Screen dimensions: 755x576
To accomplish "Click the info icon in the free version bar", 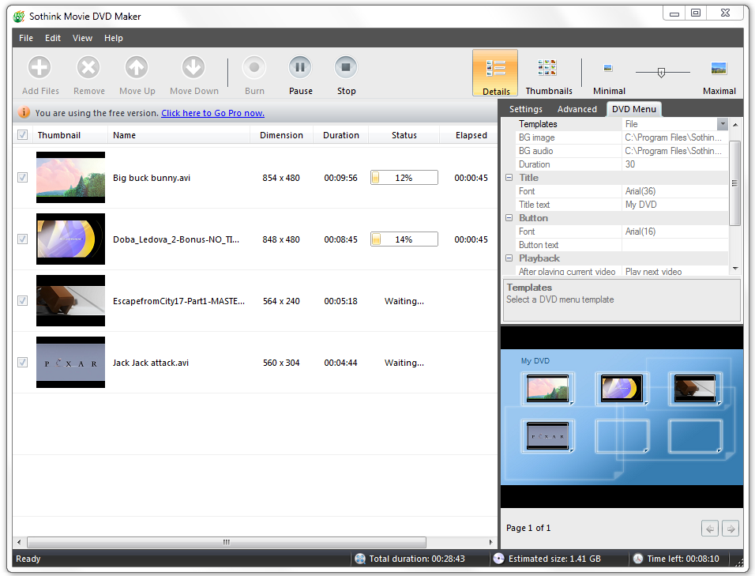I will 24,113.
